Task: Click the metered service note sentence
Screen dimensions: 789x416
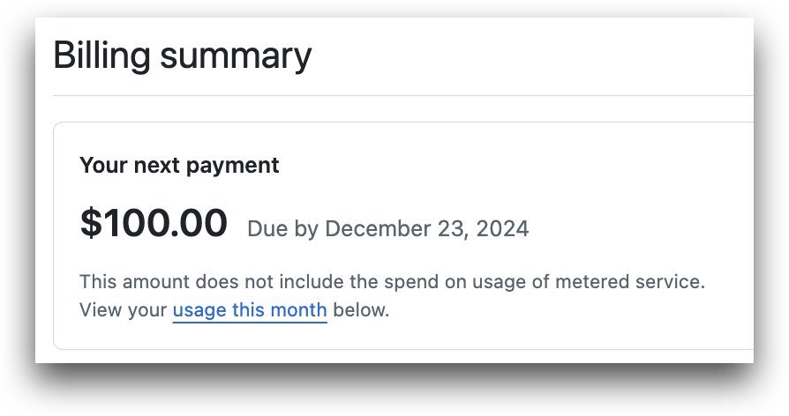Action: click(392, 281)
